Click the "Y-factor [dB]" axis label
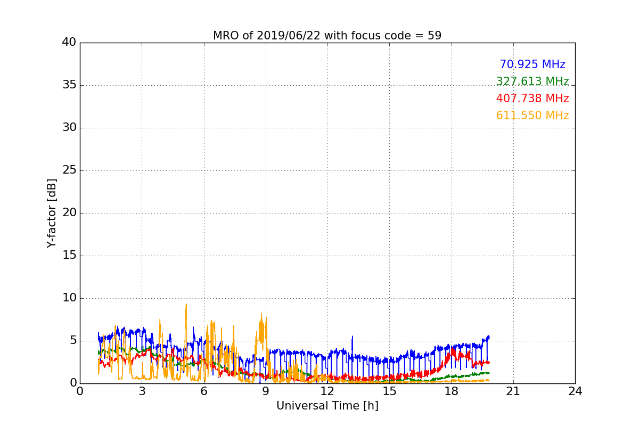The height and width of the screenshot is (426, 639). (52, 213)
